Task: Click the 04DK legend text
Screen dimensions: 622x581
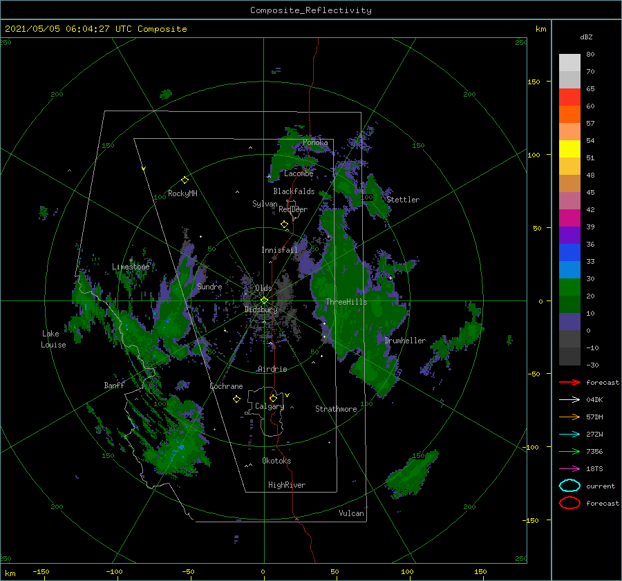Action: 594,400
